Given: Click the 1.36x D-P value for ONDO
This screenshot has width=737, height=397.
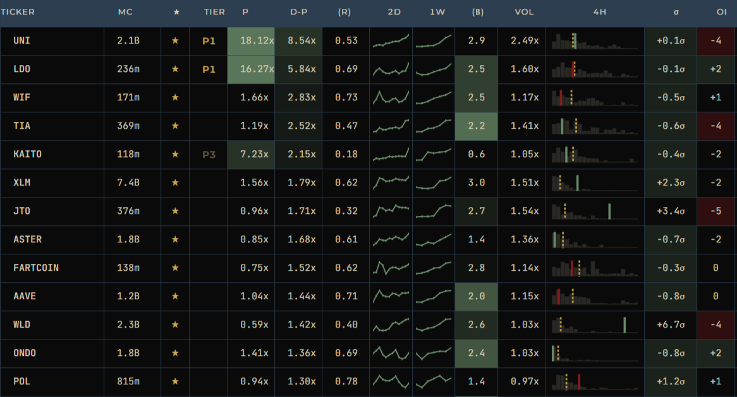Looking at the screenshot, I should click(301, 353).
